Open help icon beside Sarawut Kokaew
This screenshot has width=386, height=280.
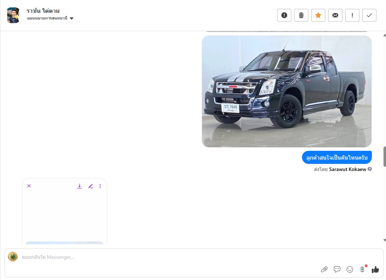(370, 169)
